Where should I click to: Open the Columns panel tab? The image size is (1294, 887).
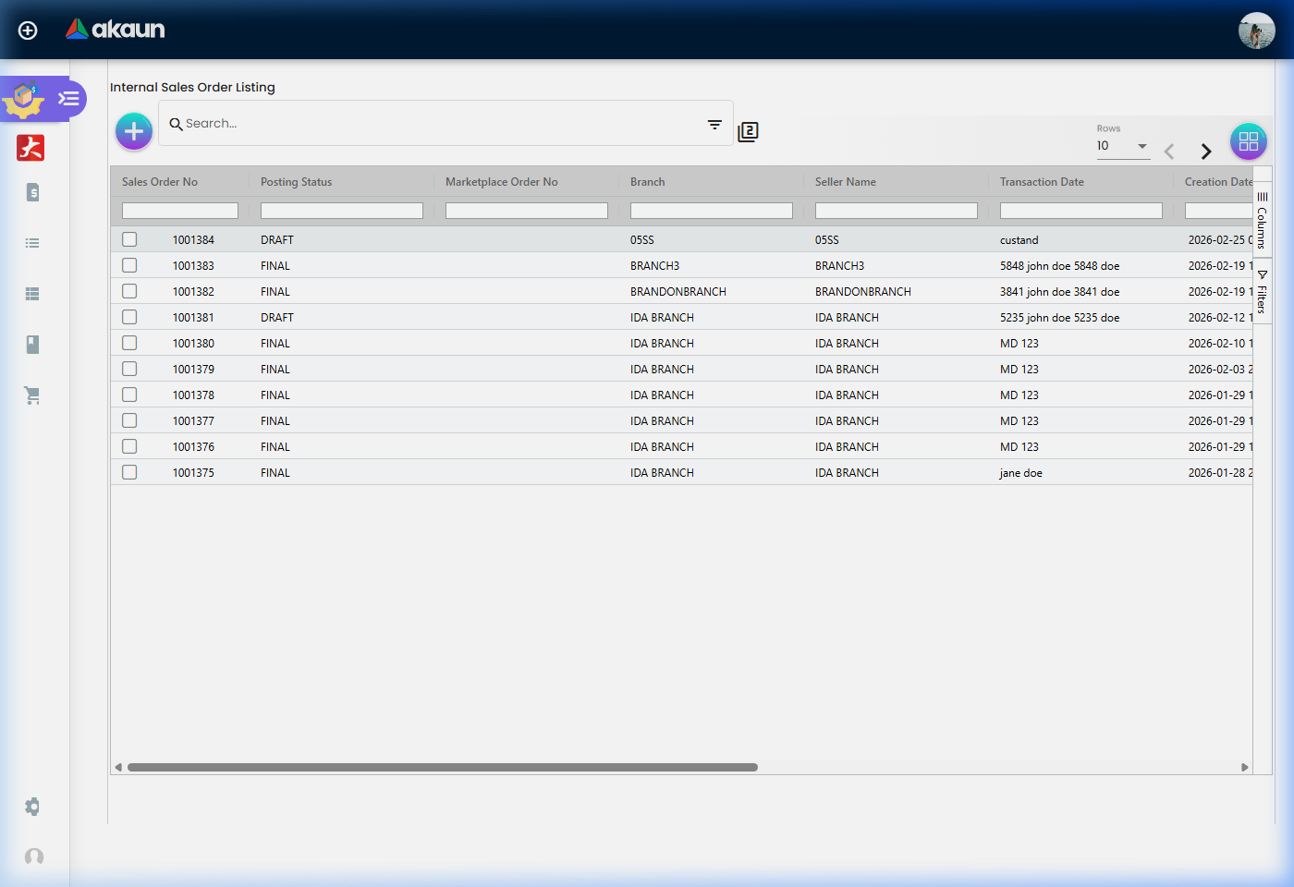click(1263, 222)
